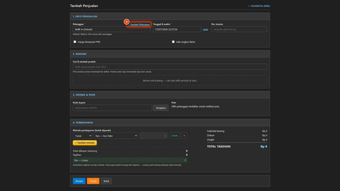340x191 pixels.
Task: Open the Pelanggan Walk In selector
Action: click(112, 29)
